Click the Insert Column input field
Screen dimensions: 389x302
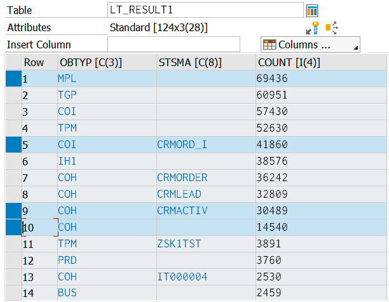pos(174,45)
